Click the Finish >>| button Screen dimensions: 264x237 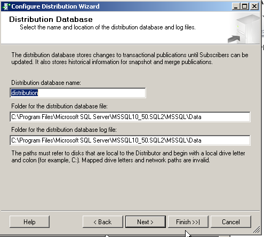pos(188,222)
